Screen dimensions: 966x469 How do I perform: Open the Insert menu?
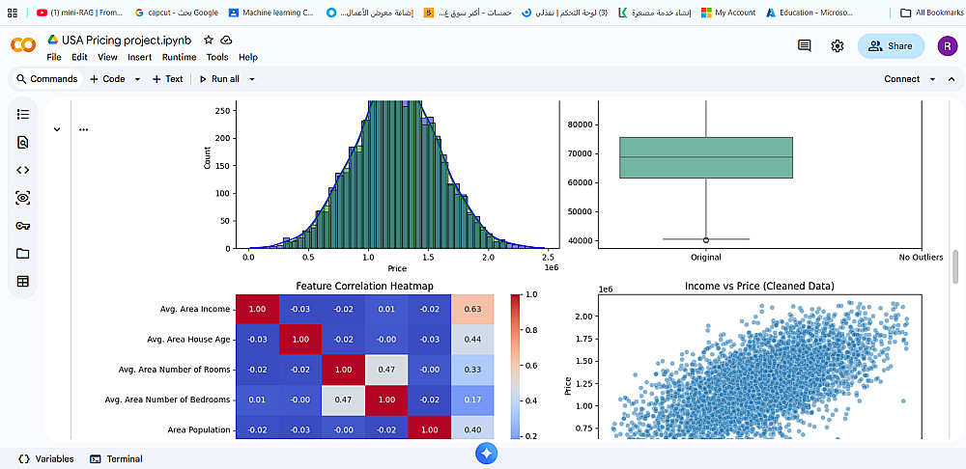[139, 57]
